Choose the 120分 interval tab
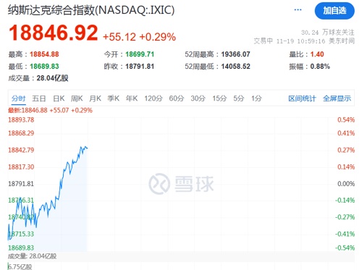Viewport: 362px width, 270px height. pos(153,98)
